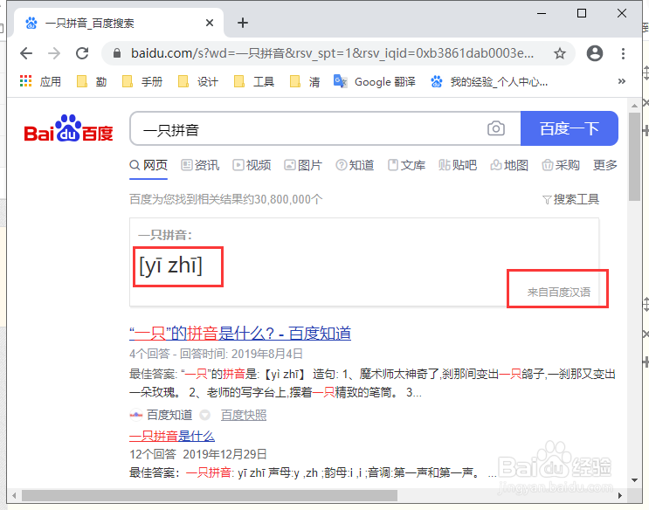The image size is (649, 510).
Task: Switch to the 采购 tab
Action: (561, 166)
